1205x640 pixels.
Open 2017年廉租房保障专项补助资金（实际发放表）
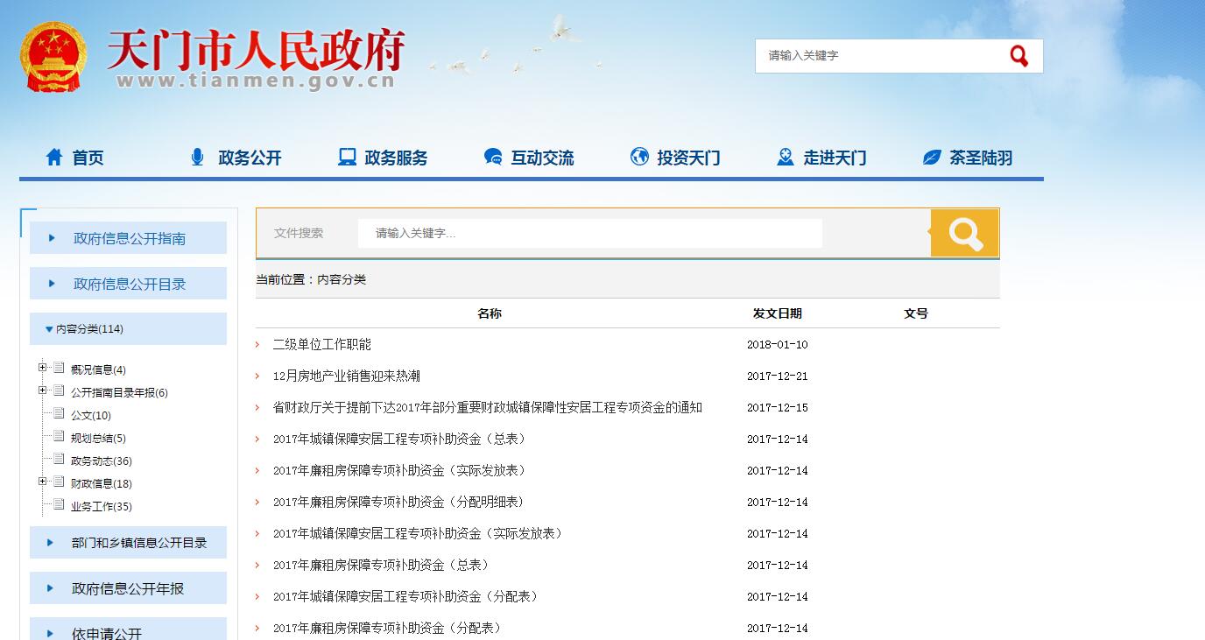[399, 470]
